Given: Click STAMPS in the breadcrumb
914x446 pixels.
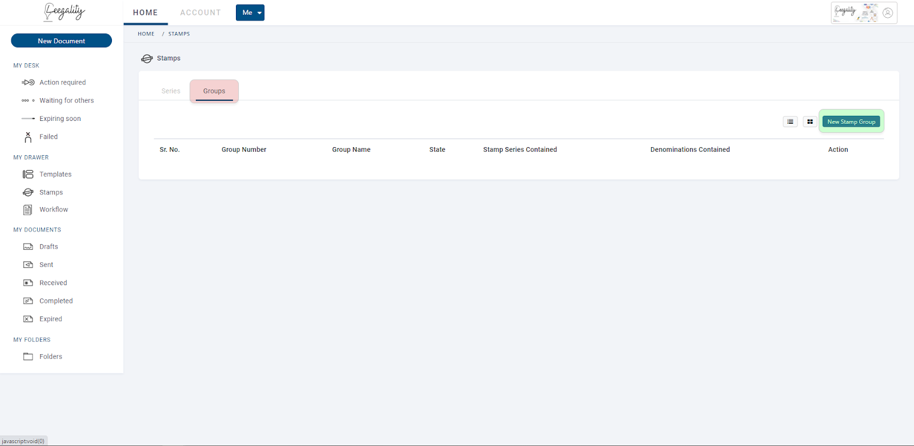Looking at the screenshot, I should pos(179,34).
